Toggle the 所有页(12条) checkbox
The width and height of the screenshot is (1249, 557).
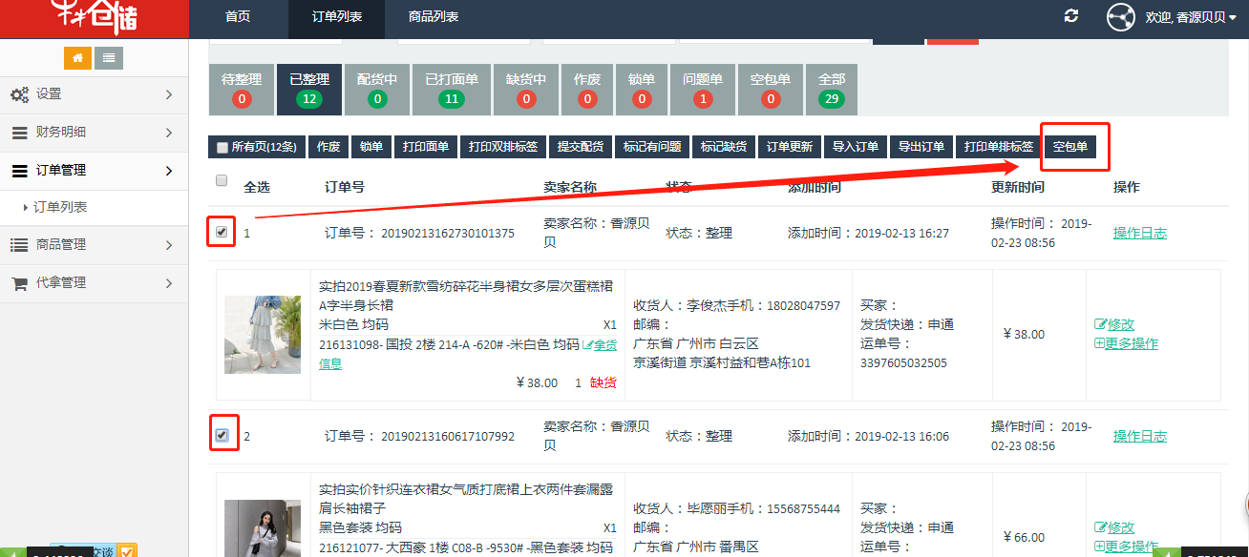(x=222, y=148)
